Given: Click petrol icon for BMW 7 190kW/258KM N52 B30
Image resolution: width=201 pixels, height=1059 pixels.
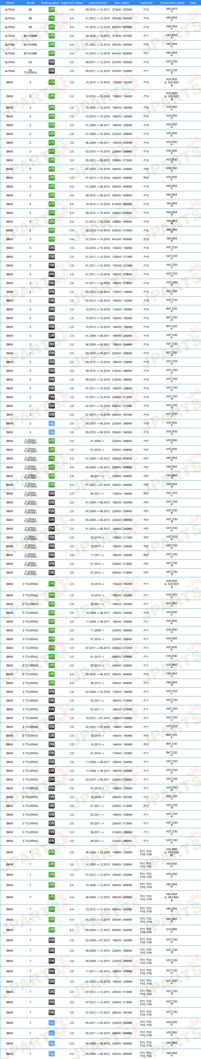Looking at the screenshot, I should click(52, 852).
